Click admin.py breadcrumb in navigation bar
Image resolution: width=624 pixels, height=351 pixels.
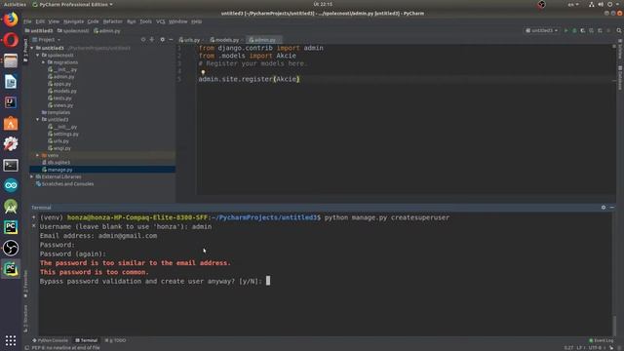pyautogui.click(x=107, y=30)
